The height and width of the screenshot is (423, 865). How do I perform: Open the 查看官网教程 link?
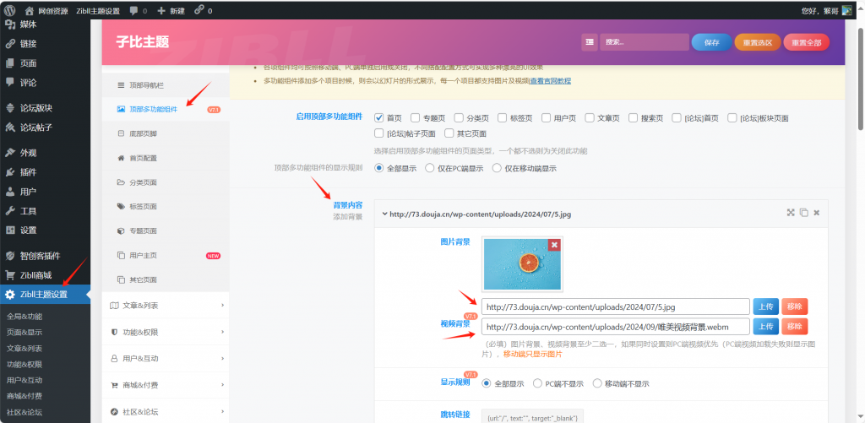pyautogui.click(x=550, y=80)
